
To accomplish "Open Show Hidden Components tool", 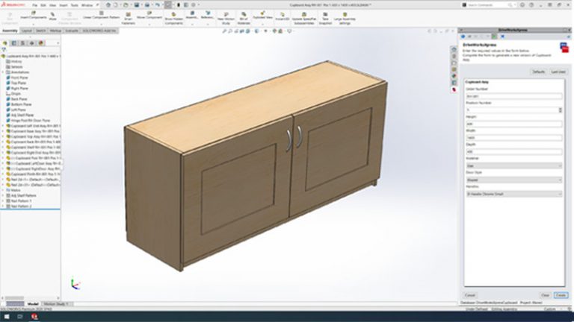I will 174,19.
